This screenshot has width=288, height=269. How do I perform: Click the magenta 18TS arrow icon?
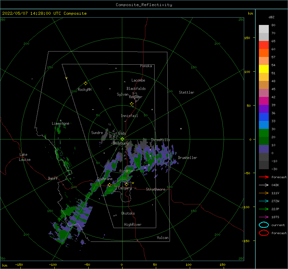tap(264, 217)
